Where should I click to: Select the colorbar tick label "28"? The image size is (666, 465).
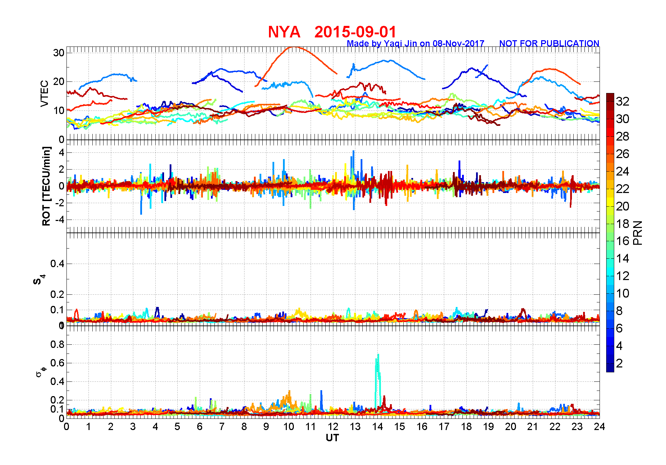pyautogui.click(x=623, y=136)
